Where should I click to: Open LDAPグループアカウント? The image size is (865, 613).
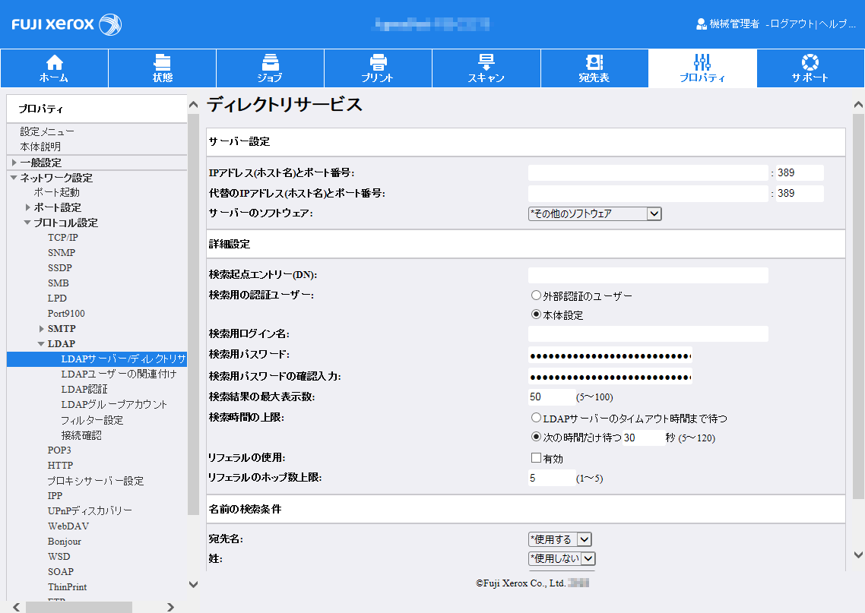click(114, 404)
